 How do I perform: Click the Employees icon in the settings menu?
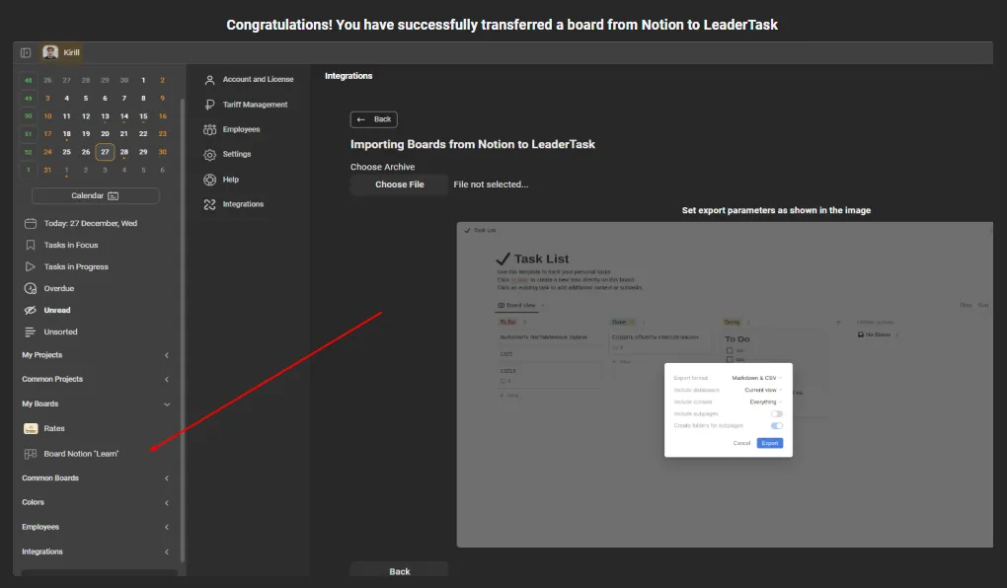click(x=209, y=129)
